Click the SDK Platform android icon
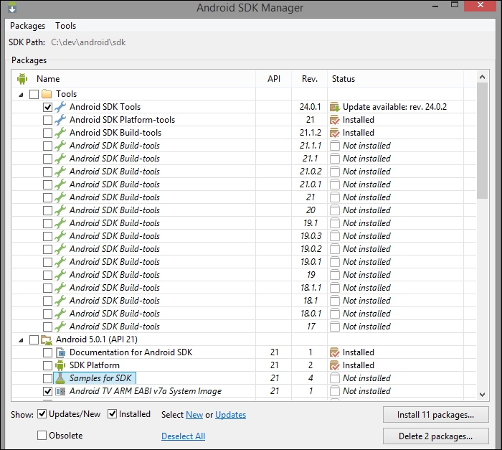The image size is (502, 450). point(60,365)
